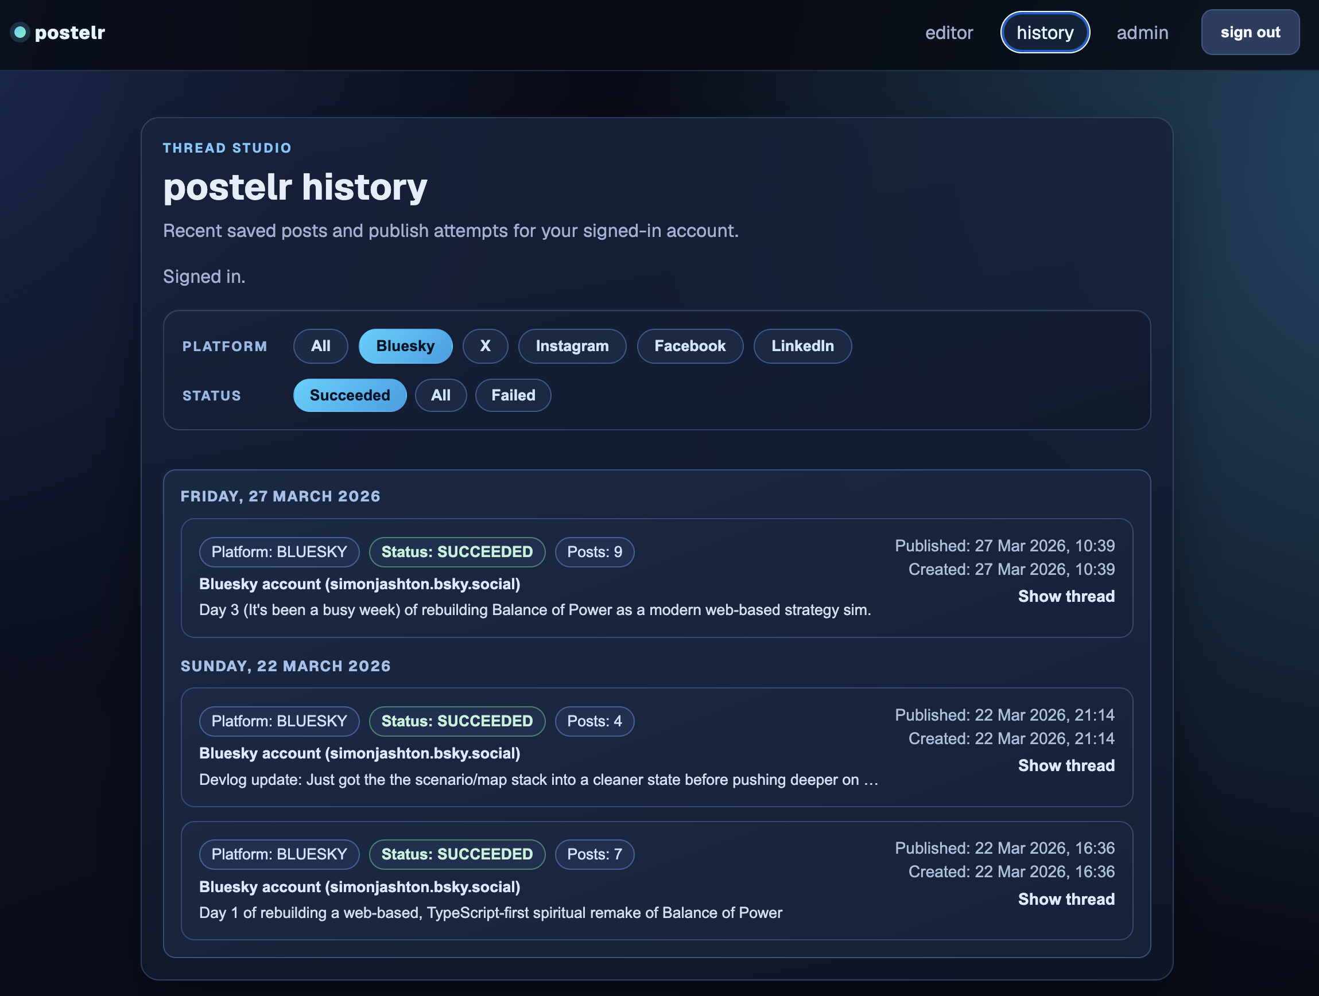Viewport: 1319px width, 996px height.
Task: Show thread for 22 Mar 16:36 post
Action: [1066, 899]
